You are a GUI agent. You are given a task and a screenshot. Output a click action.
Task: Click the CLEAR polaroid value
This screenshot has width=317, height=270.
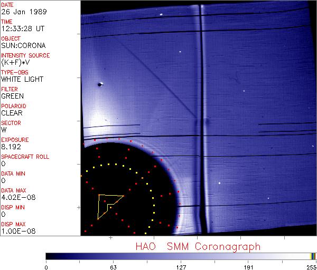point(12,113)
